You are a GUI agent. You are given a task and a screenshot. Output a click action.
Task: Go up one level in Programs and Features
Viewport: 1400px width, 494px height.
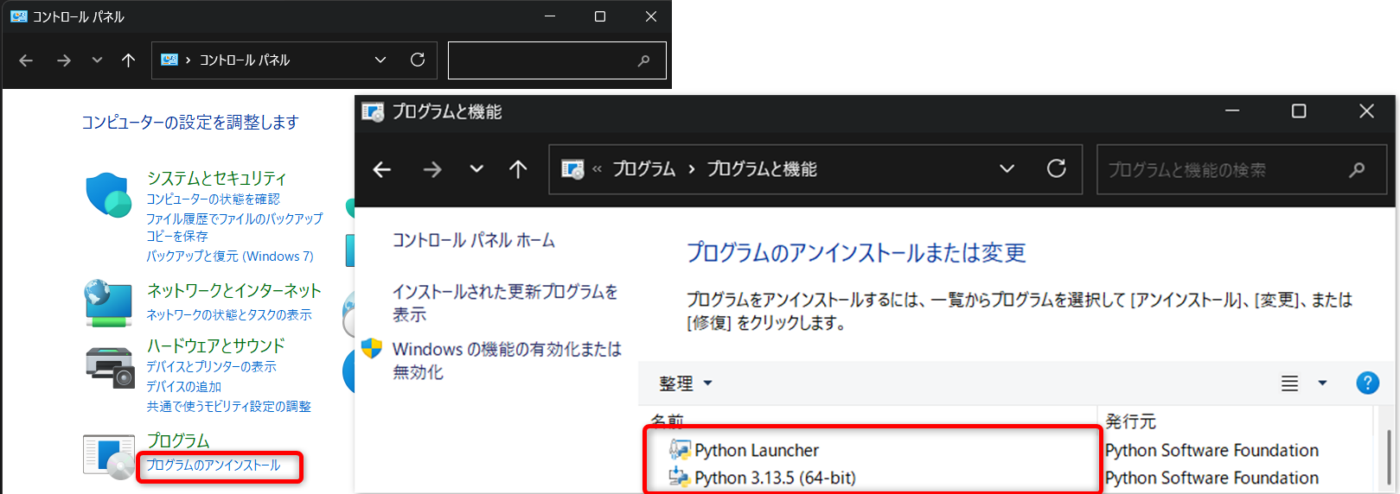(518, 169)
